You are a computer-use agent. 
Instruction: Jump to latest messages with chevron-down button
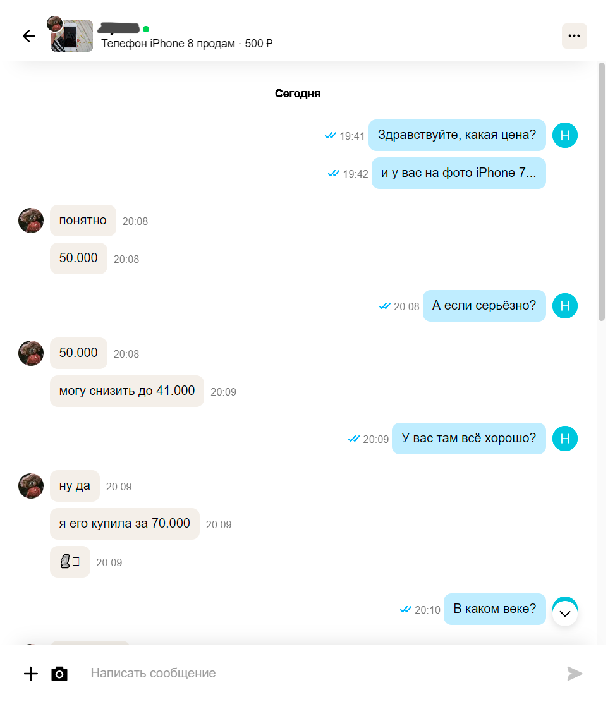[565, 614]
